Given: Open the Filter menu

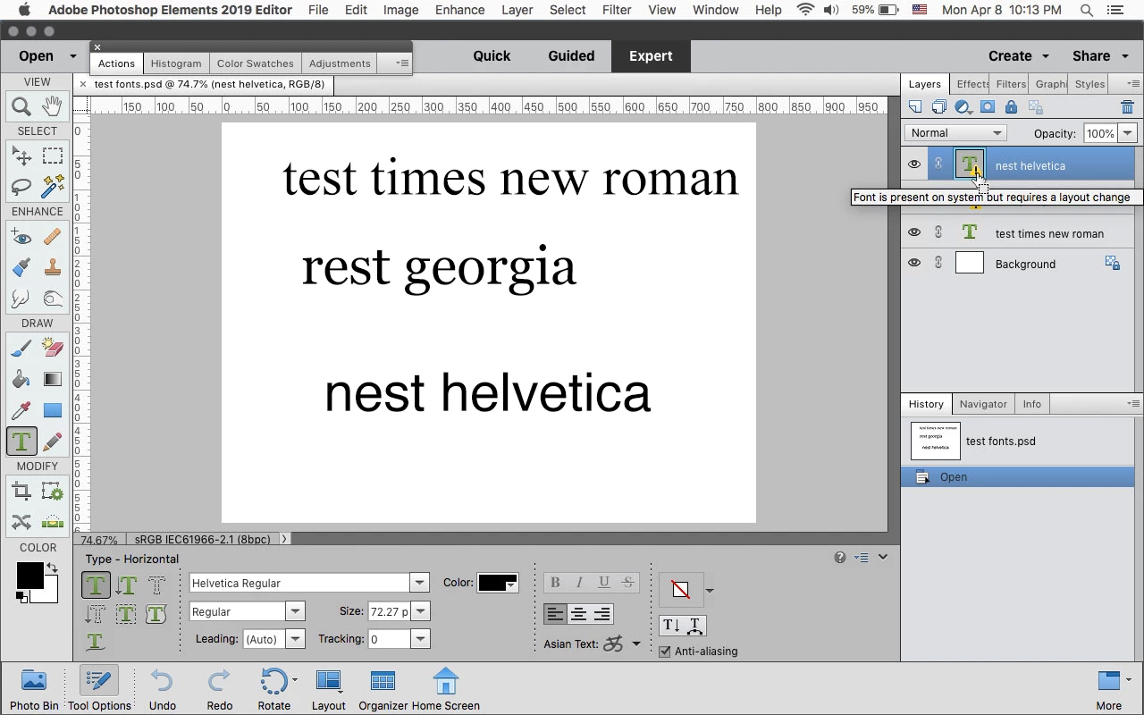Looking at the screenshot, I should [617, 10].
